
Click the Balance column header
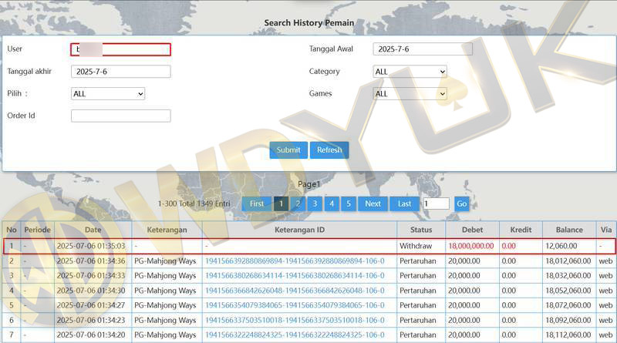pos(569,230)
